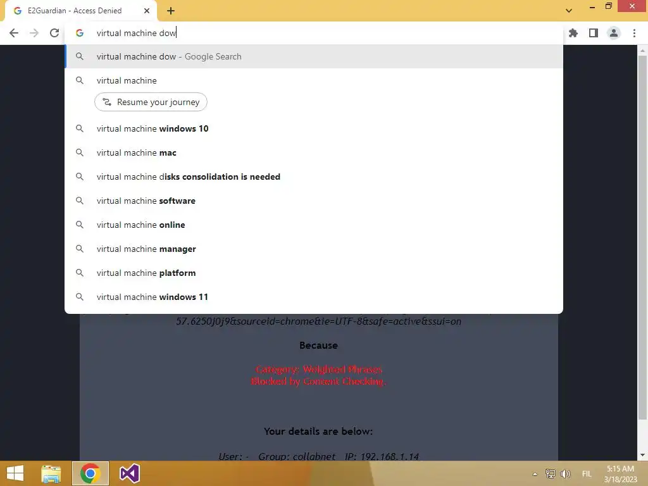The image size is (648, 486).
Task: Click the FIL language indicator
Action: 587,474
